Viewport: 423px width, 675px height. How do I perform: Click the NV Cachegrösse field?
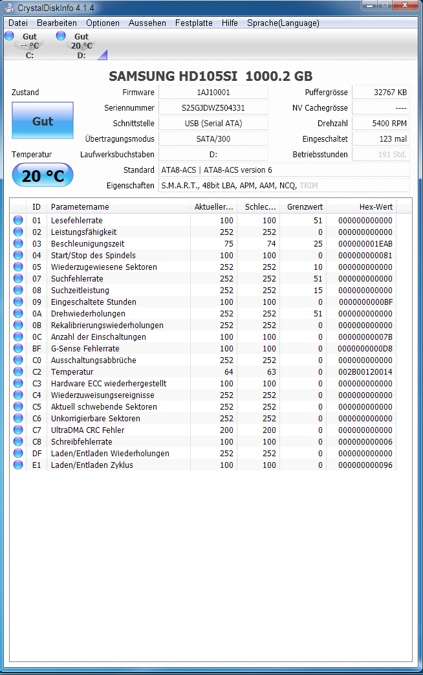pyautogui.click(x=381, y=107)
